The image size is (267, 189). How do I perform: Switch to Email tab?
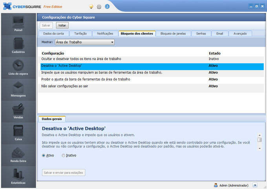[x=219, y=33]
